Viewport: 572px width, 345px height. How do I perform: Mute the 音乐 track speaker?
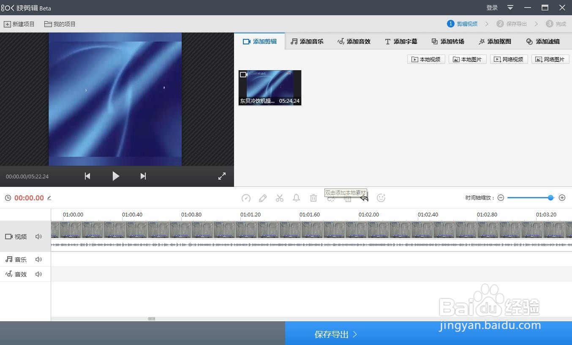point(39,260)
